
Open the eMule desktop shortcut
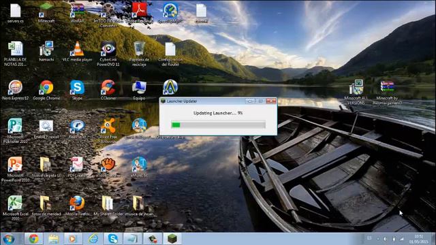139,167
